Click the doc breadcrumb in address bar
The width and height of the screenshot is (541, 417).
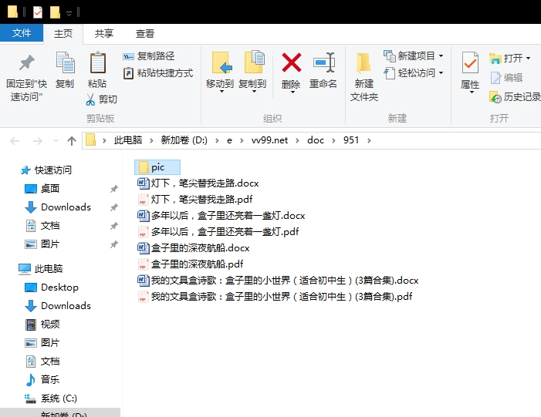click(316, 140)
